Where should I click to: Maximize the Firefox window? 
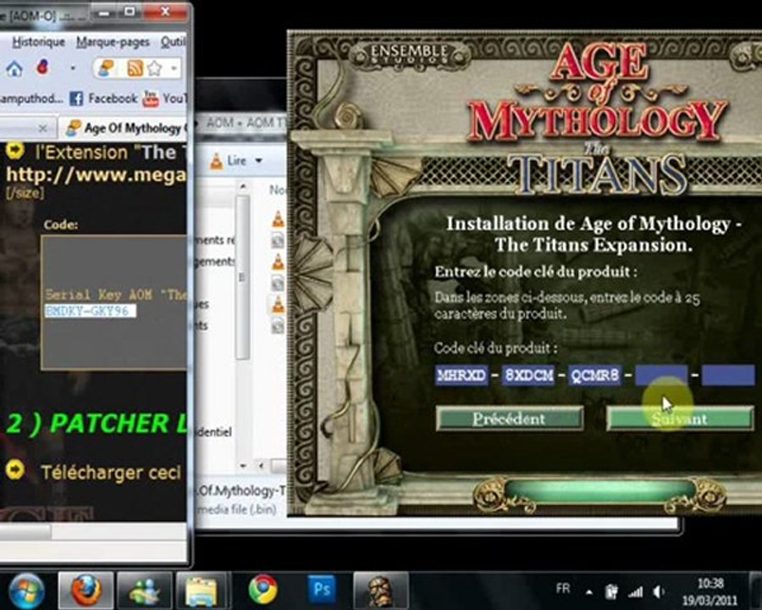coord(130,12)
